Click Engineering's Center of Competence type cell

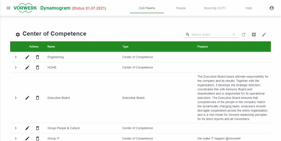pos(138,57)
